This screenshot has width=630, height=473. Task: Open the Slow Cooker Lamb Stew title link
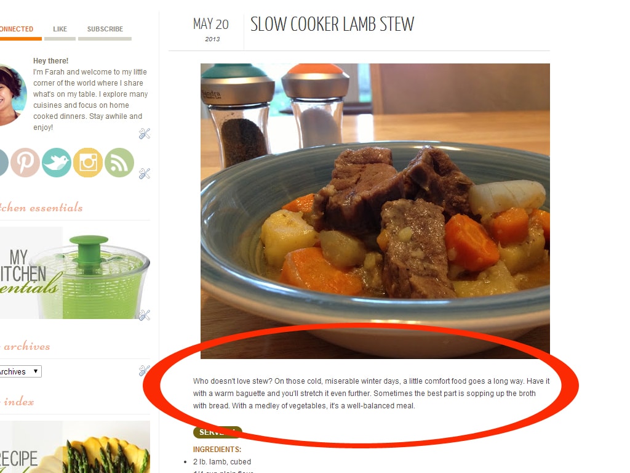332,24
